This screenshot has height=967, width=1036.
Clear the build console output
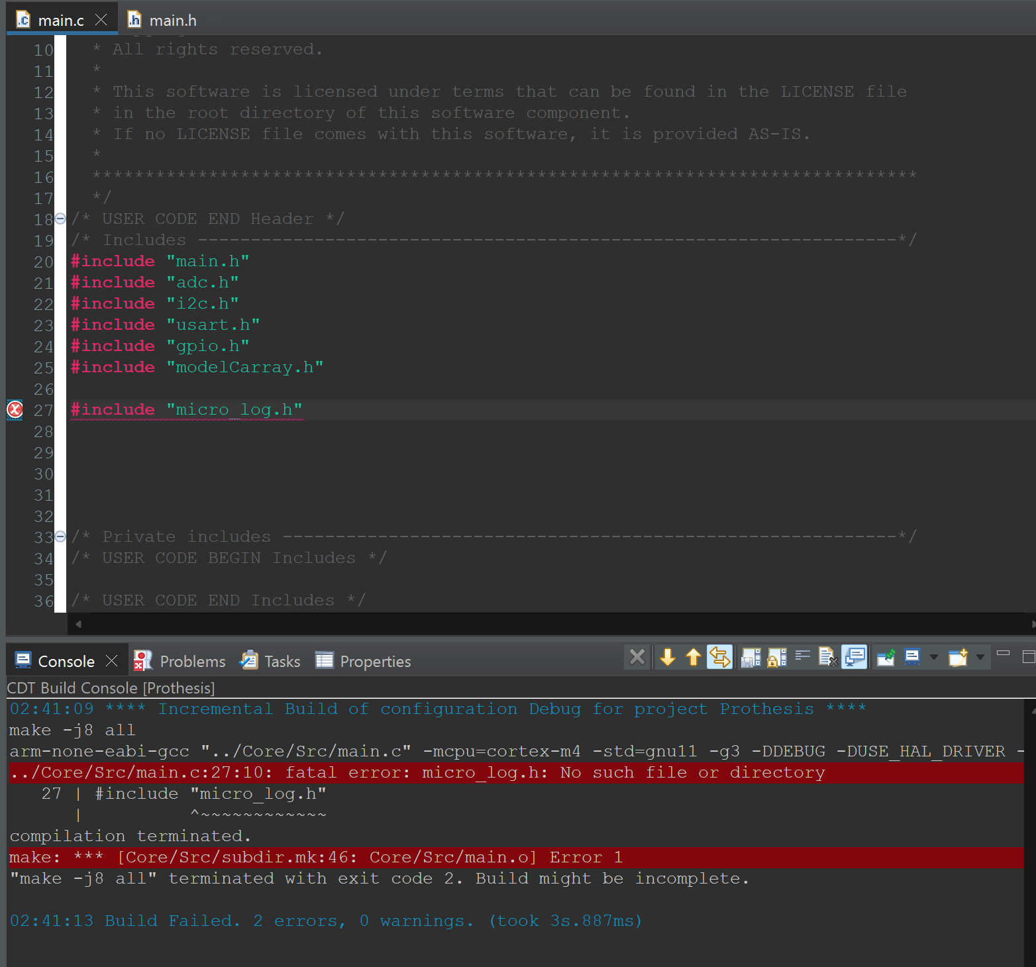[x=827, y=657]
